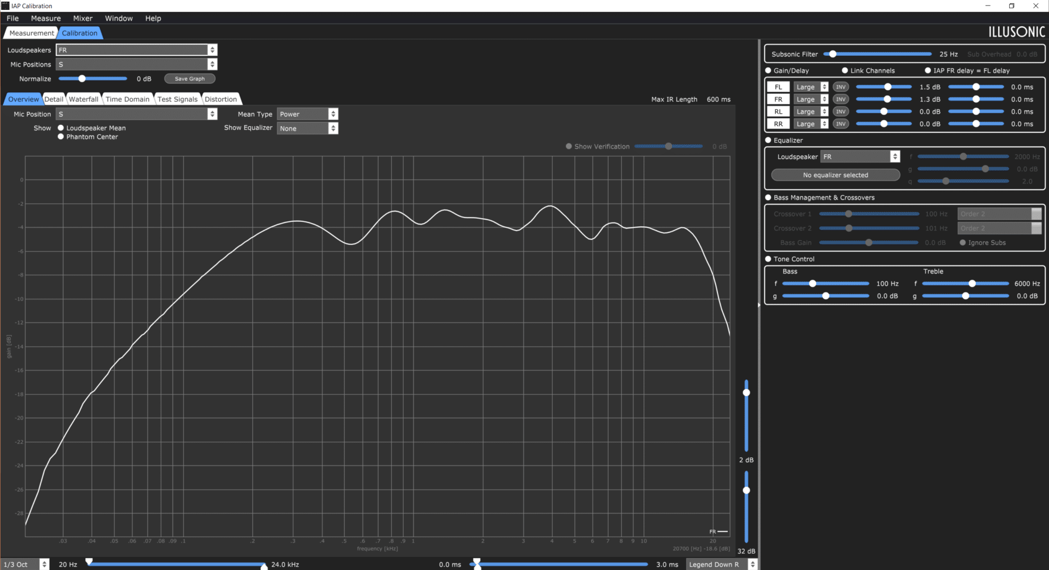
Task: Open the Loudspeakers FR dropdown
Action: (137, 50)
